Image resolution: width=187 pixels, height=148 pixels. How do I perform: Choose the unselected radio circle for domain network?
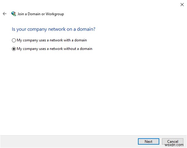[14, 40]
